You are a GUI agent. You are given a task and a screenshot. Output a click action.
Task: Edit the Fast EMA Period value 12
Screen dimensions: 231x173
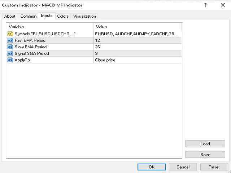[137, 40]
